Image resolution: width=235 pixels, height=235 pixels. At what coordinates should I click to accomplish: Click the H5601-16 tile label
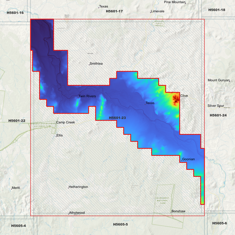pyautogui.click(x=15, y=13)
